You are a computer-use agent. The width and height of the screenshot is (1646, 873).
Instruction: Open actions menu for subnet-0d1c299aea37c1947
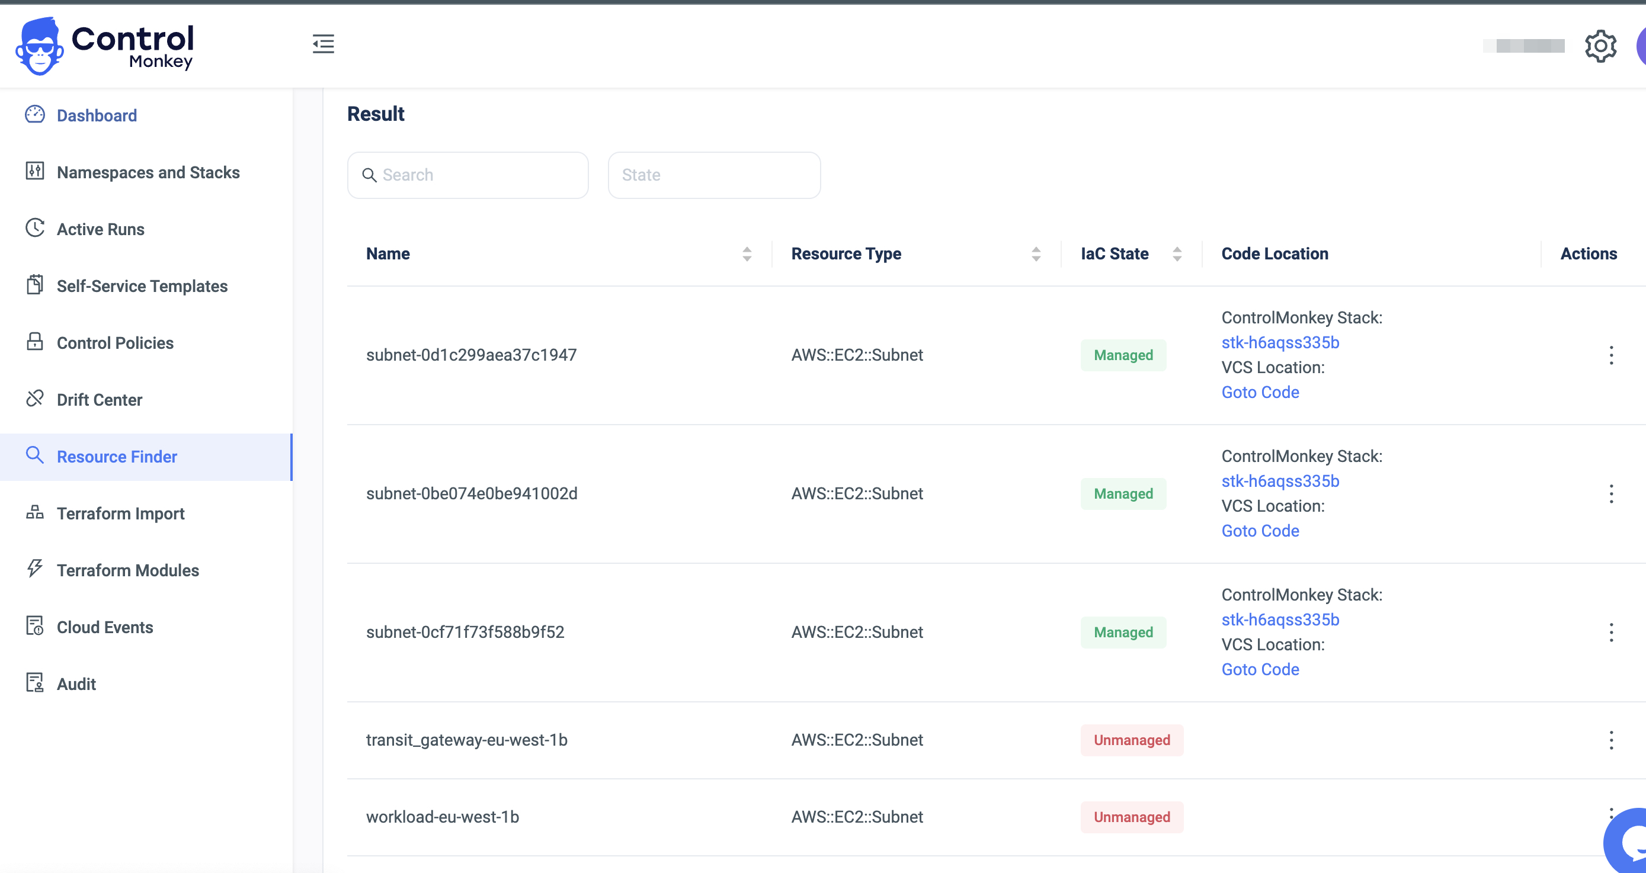1611,355
